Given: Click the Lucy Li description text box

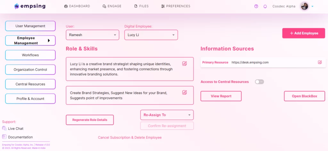Looking at the screenshot, I should (130, 69).
